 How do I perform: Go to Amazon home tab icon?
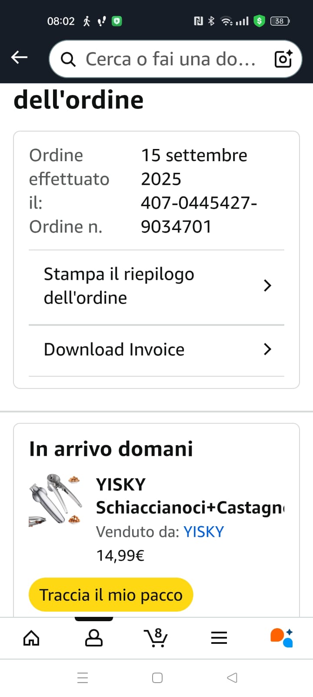coord(31,638)
